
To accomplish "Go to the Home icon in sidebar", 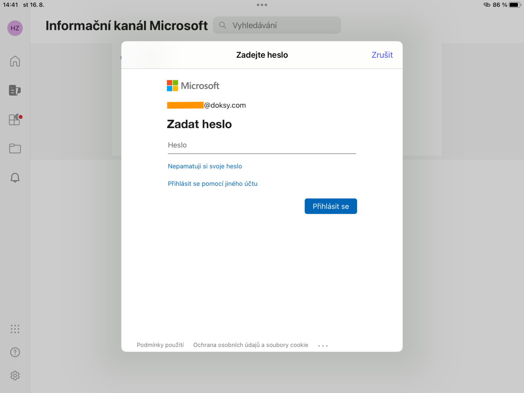I will 15,61.
